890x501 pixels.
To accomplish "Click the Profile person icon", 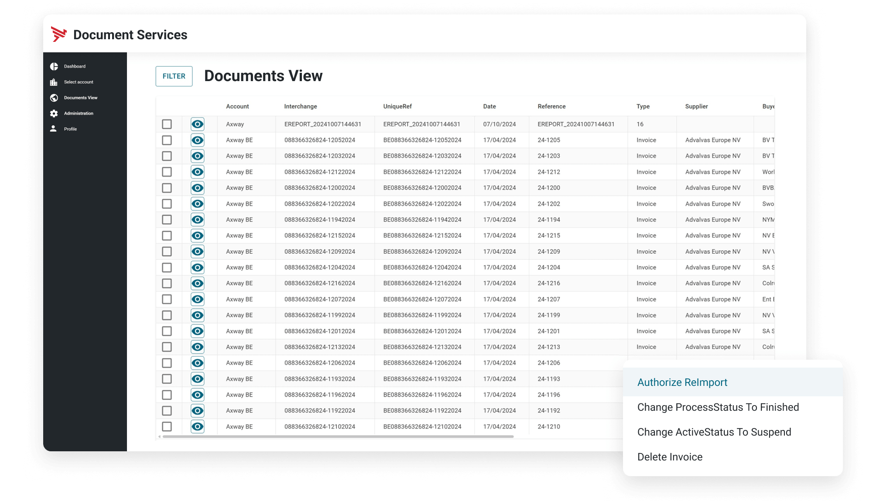I will [x=53, y=129].
